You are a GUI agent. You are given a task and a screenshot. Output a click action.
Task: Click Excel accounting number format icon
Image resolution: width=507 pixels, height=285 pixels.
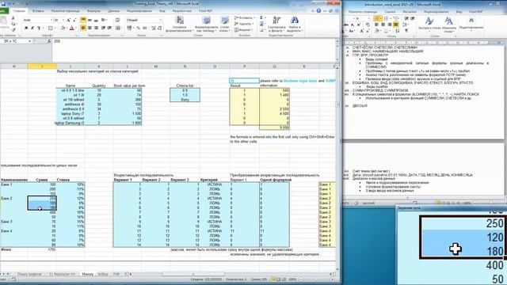129,28
